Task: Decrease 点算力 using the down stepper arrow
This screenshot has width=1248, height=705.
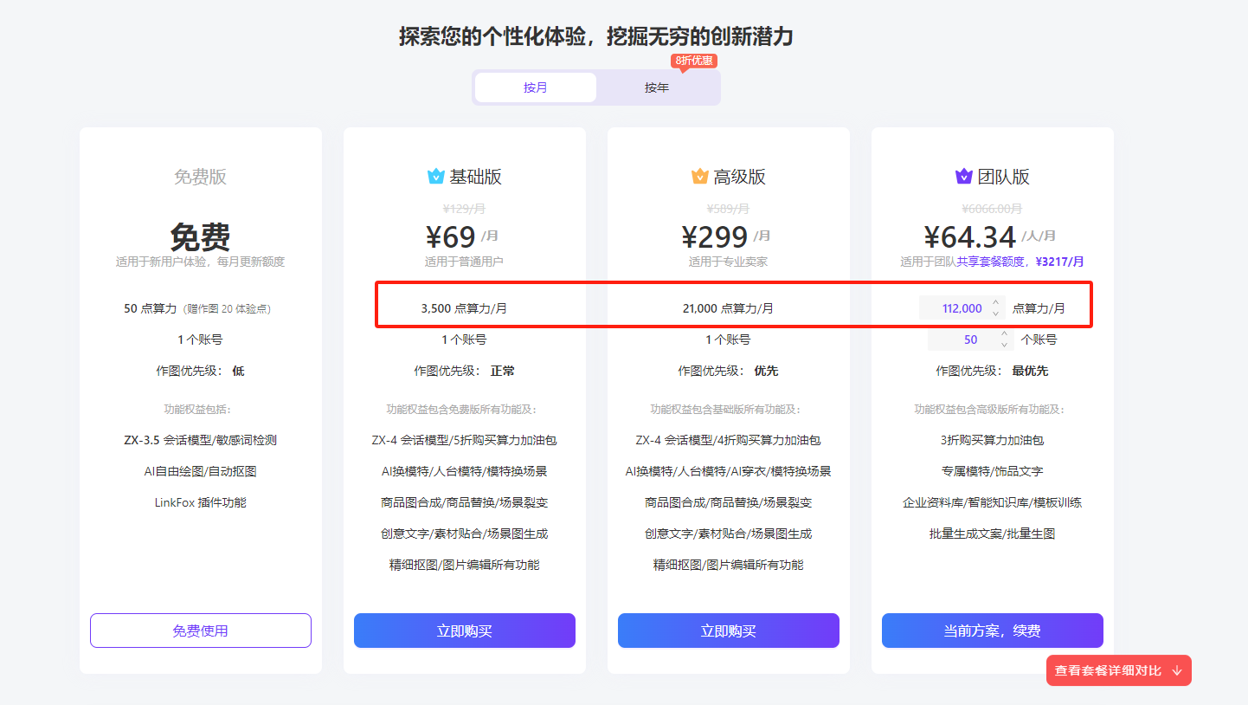Action: pos(995,313)
